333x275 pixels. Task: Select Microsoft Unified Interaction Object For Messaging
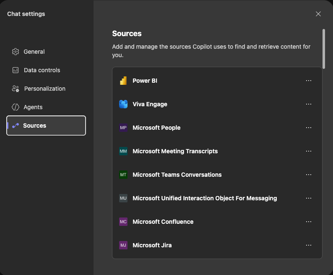[205, 198]
